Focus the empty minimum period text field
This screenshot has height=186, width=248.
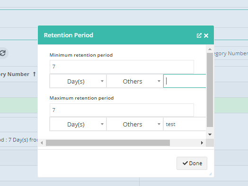(x=185, y=81)
